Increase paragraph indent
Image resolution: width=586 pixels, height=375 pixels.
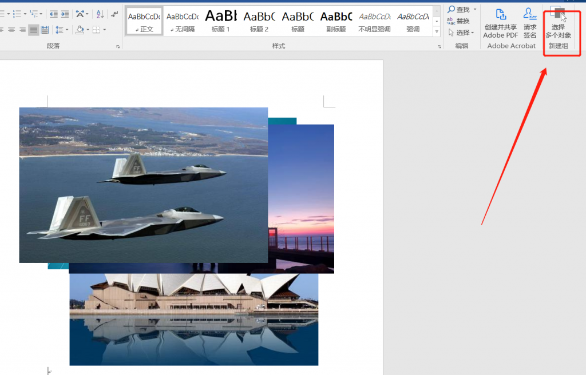tap(65, 14)
